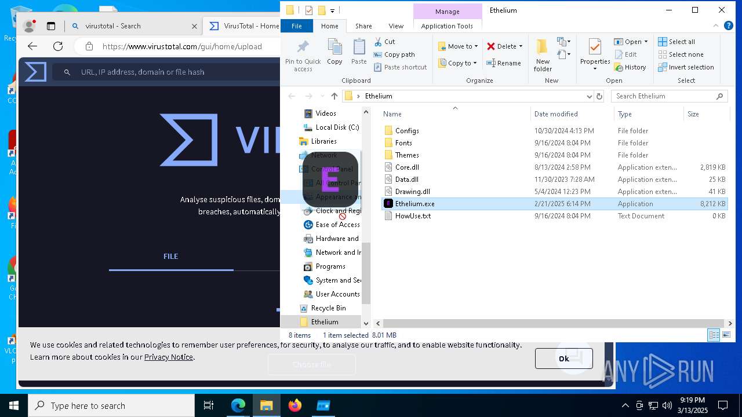Click Pin to Quick access icon

click(x=303, y=56)
